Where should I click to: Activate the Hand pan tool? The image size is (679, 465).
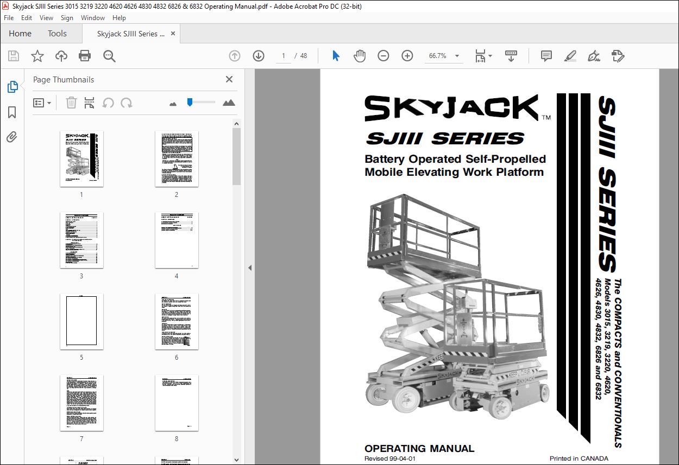pyautogui.click(x=360, y=55)
